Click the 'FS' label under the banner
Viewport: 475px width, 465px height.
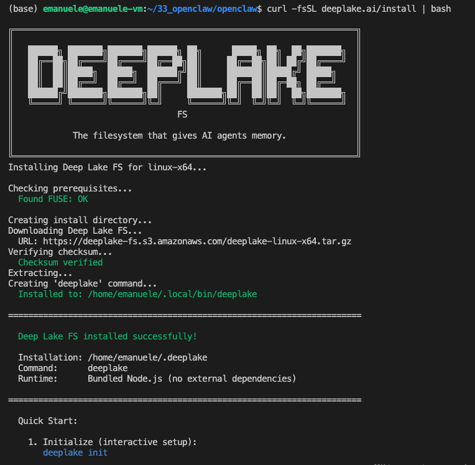(x=182, y=114)
